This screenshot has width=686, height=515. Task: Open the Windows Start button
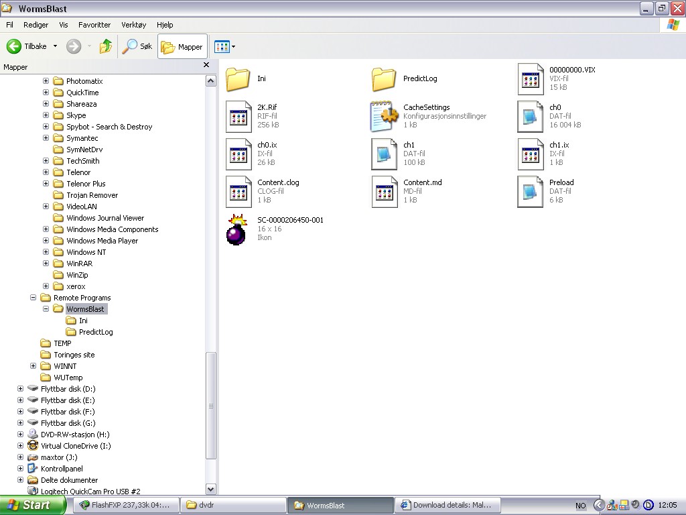[33, 505]
